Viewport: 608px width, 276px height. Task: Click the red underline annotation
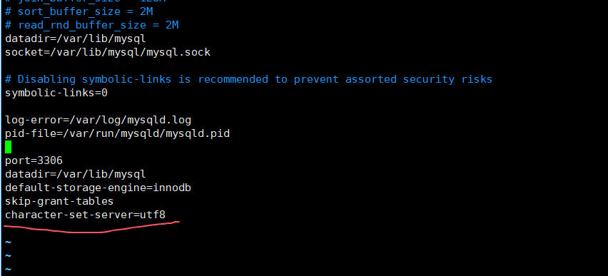pyautogui.click(x=91, y=228)
